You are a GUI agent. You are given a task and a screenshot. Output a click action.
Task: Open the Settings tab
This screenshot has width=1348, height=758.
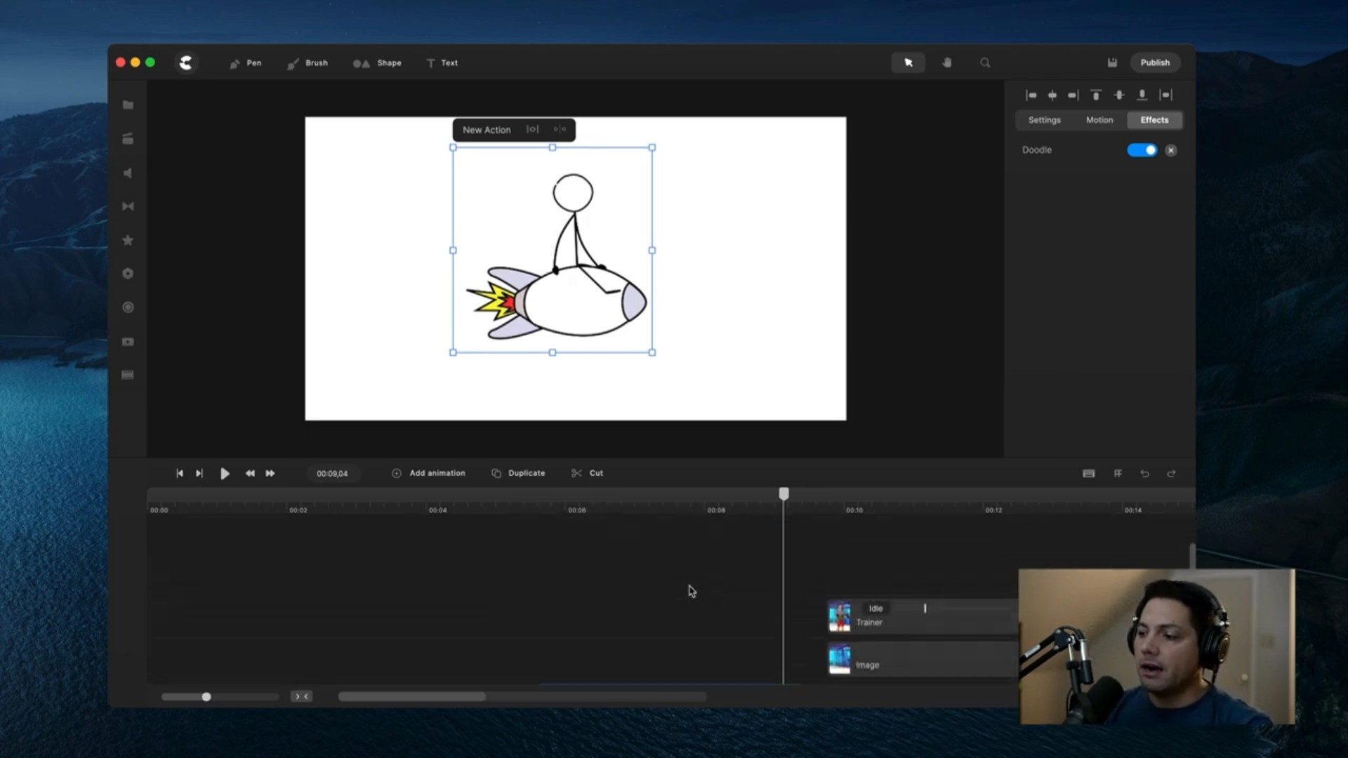[1044, 120]
